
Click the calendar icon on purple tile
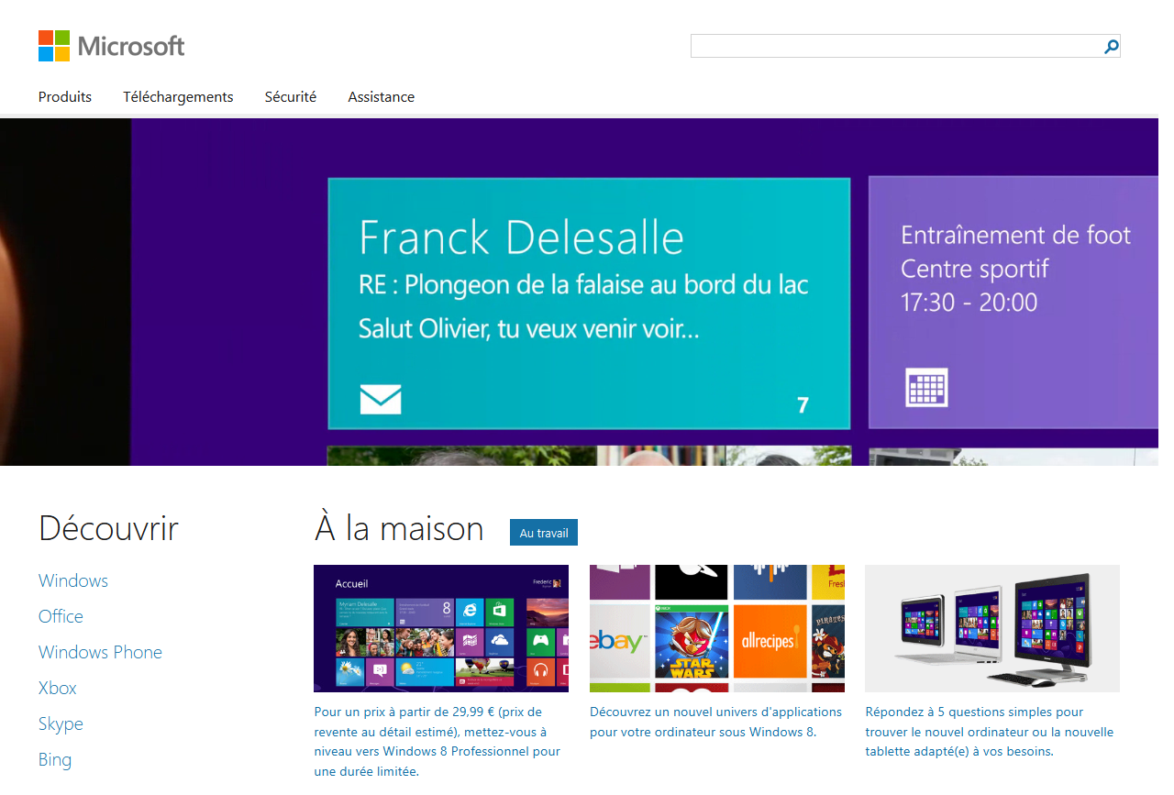[926, 387]
